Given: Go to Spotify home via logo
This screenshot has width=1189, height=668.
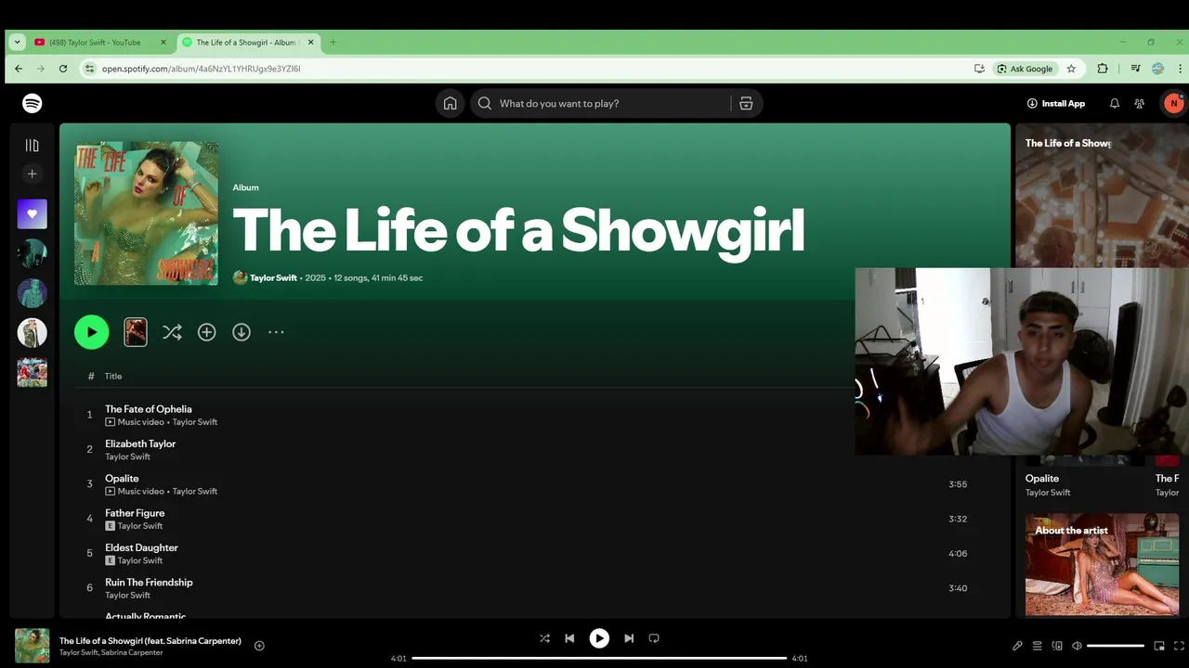Looking at the screenshot, I should (x=33, y=103).
